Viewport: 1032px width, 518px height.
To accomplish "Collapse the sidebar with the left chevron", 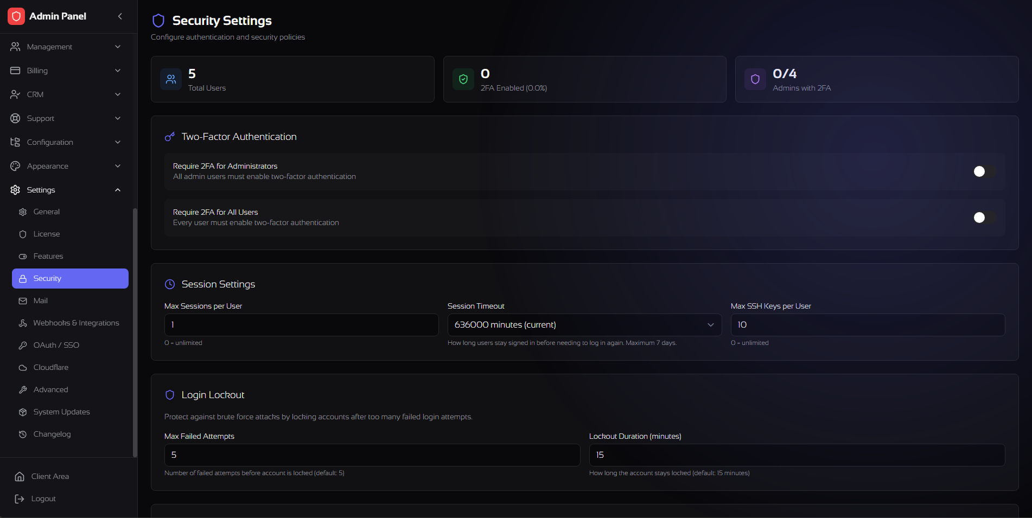I will point(120,16).
